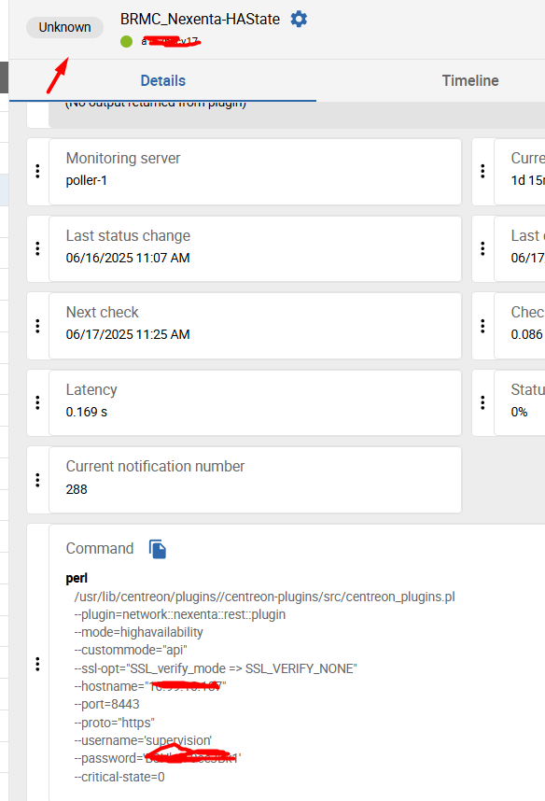Image resolution: width=545 pixels, height=801 pixels.
Task: Open the parent host link under service name
Action: tap(171, 41)
